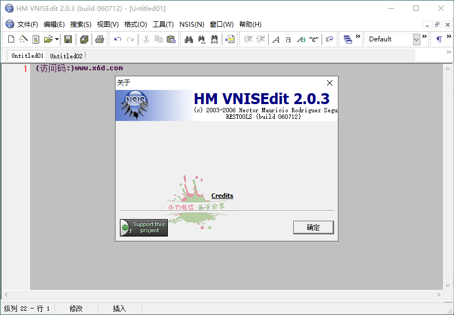Click the Support this project banner
Image resolution: width=454 pixels, height=315 pixels.
point(143,227)
